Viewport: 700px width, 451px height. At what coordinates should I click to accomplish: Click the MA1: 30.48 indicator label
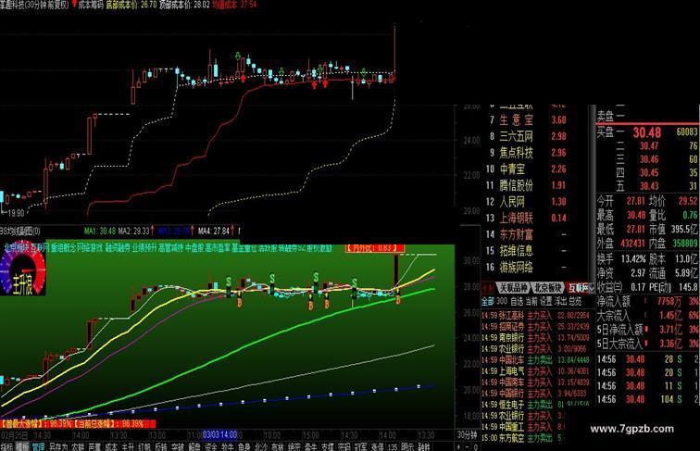coord(100,231)
